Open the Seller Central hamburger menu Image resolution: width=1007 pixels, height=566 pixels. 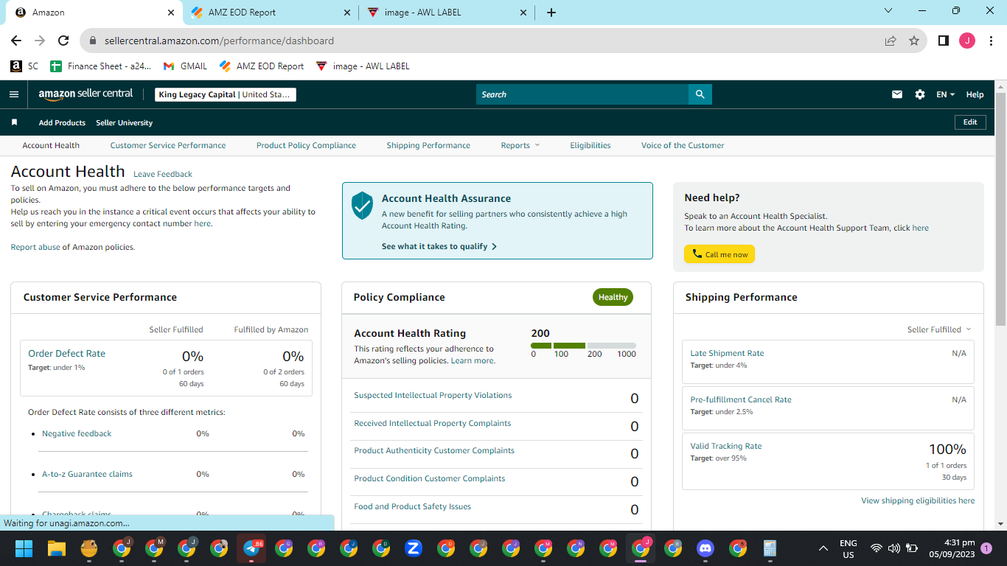pyautogui.click(x=14, y=94)
